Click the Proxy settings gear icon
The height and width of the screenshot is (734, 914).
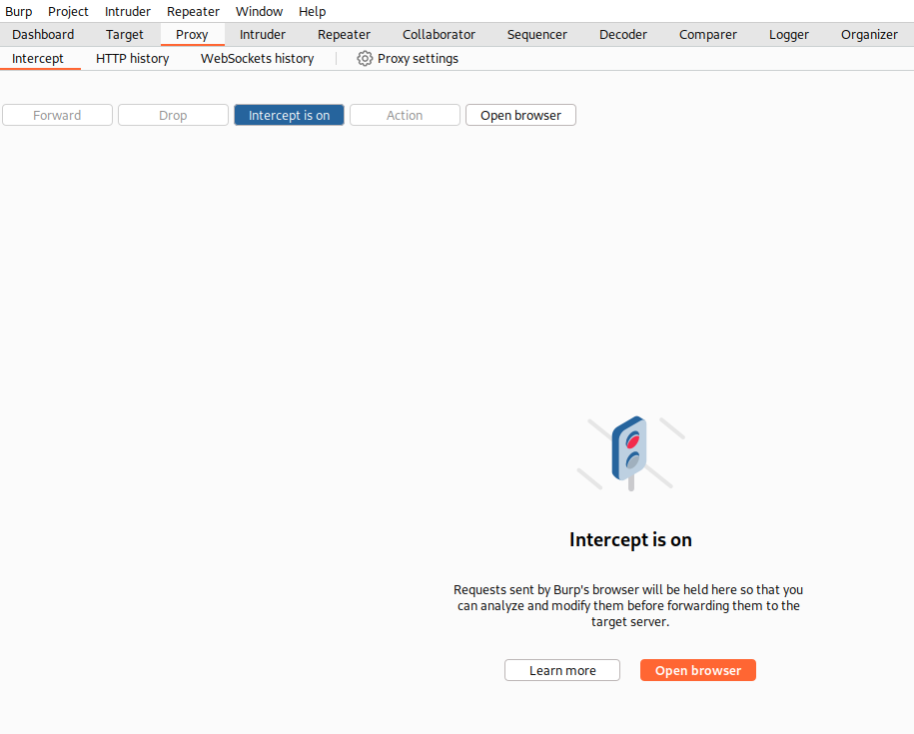365,59
